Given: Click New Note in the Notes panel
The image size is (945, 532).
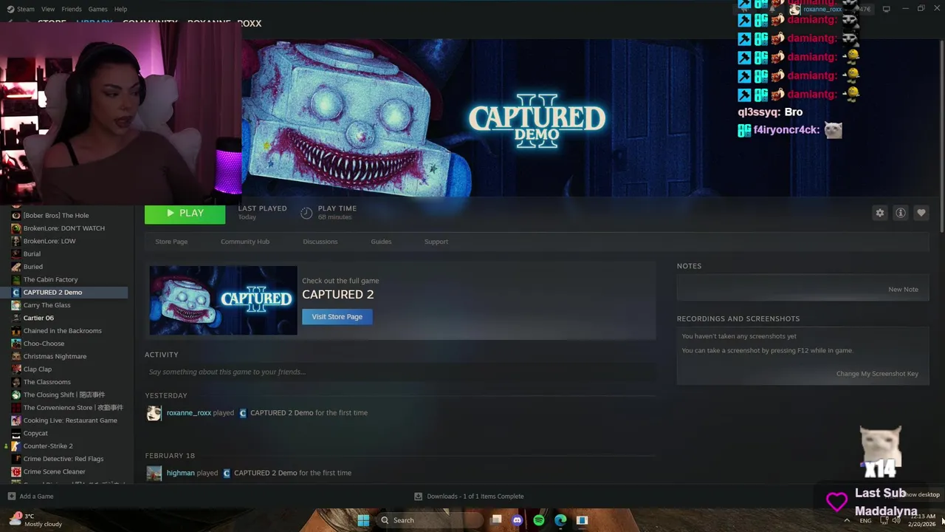Looking at the screenshot, I should pos(903,290).
